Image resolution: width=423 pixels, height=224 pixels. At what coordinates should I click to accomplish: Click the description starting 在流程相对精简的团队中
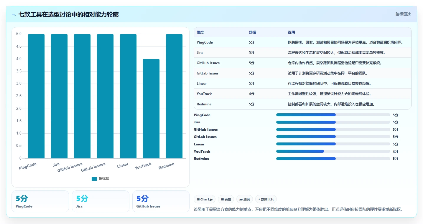330,84
